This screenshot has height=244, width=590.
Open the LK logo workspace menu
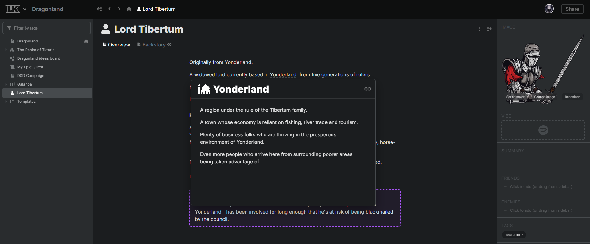(13, 9)
